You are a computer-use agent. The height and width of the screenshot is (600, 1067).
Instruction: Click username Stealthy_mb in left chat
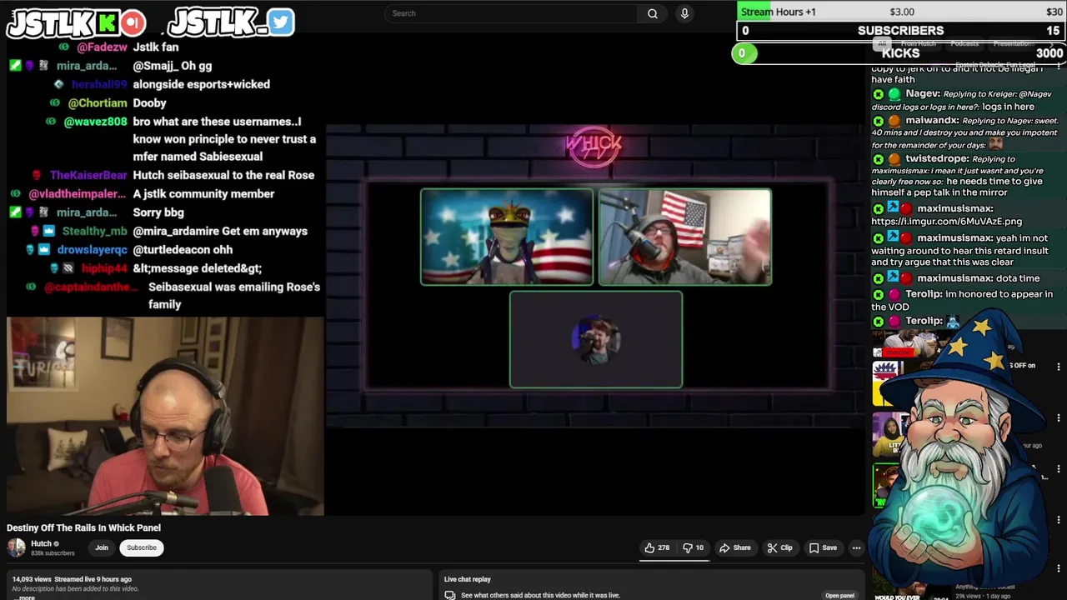[95, 231]
